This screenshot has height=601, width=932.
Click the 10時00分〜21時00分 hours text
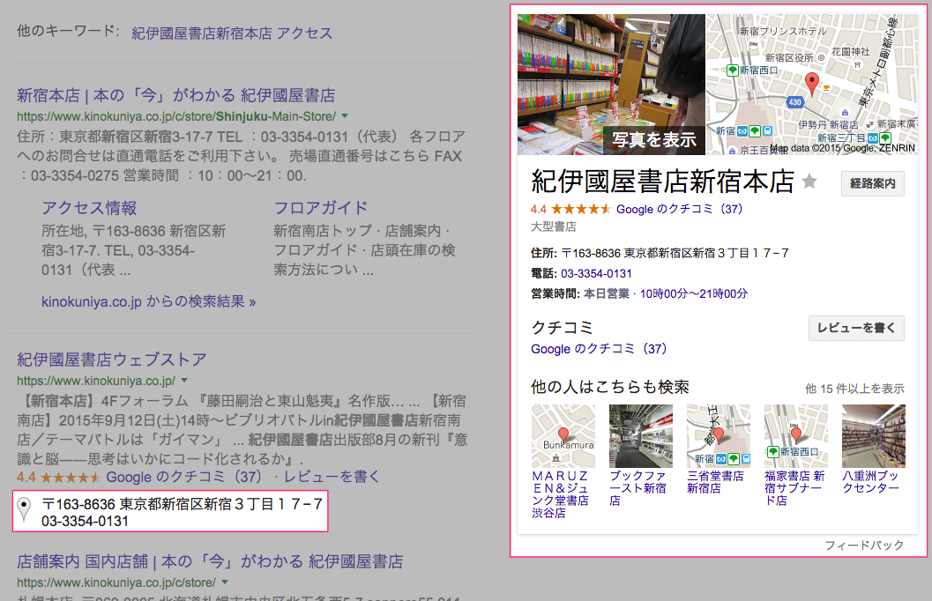[x=694, y=294]
